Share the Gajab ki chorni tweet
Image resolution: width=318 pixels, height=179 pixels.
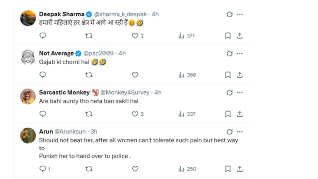(240, 75)
